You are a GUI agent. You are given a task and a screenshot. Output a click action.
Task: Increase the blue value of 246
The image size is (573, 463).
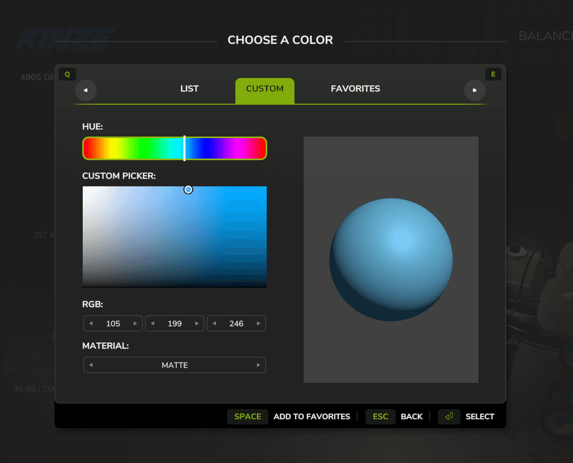click(x=258, y=323)
